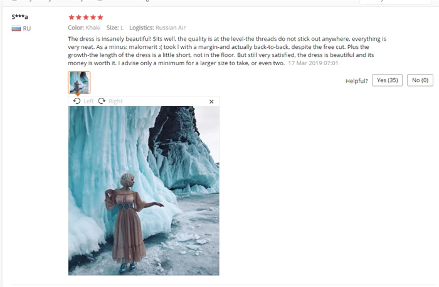This screenshot has width=439, height=287.
Task: Rotate the review photo left with the counterclockwise arrow
Action: coord(77,101)
